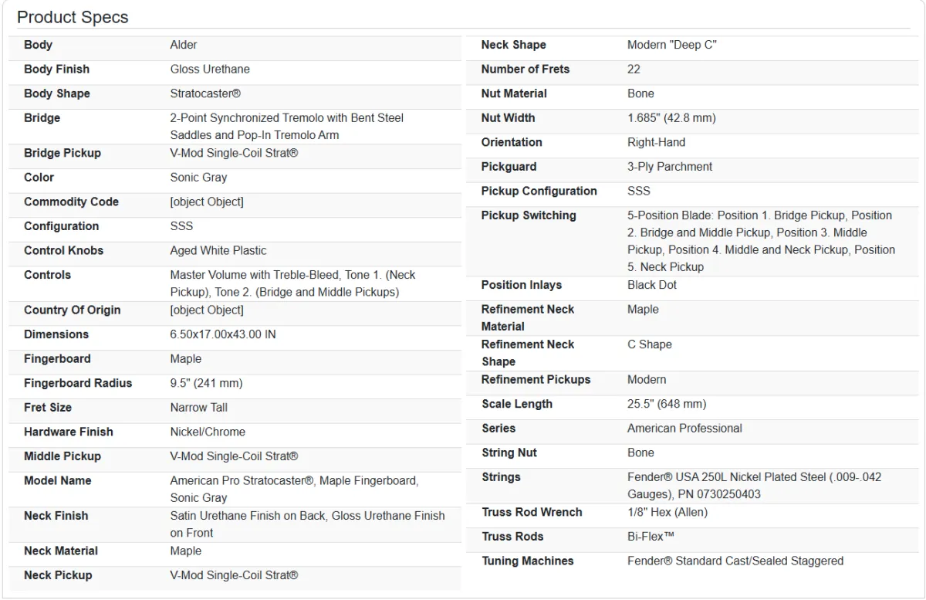
Task: Select the Narrow Tall fret size value
Action: (199, 408)
